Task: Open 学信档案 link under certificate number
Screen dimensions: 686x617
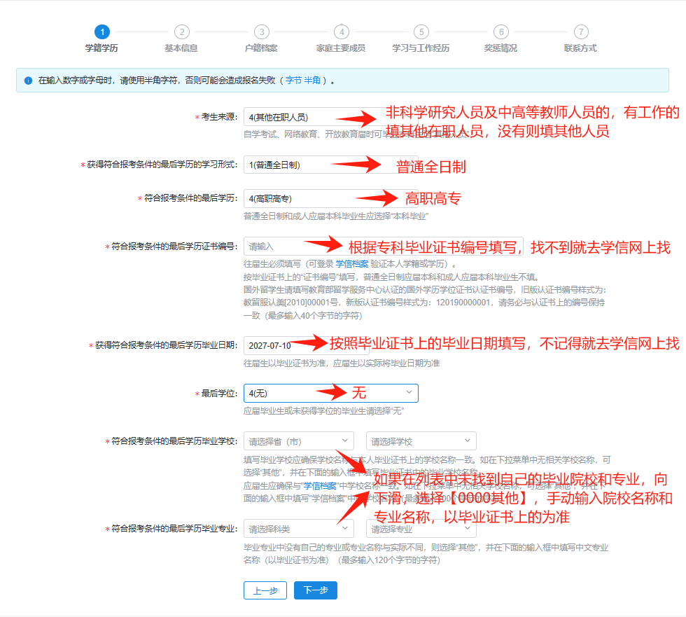Action: click(352, 264)
